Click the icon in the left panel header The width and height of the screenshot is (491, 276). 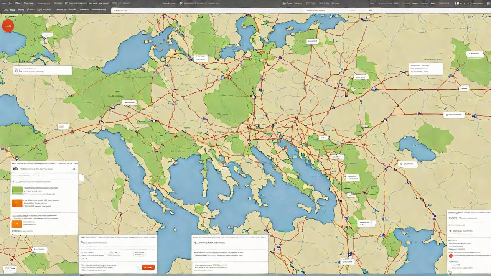click(15, 168)
